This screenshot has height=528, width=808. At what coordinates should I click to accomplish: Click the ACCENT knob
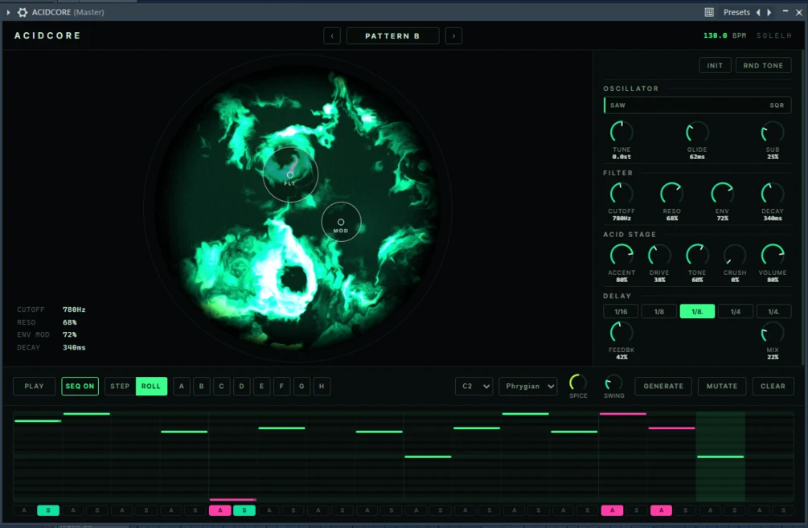click(x=621, y=255)
